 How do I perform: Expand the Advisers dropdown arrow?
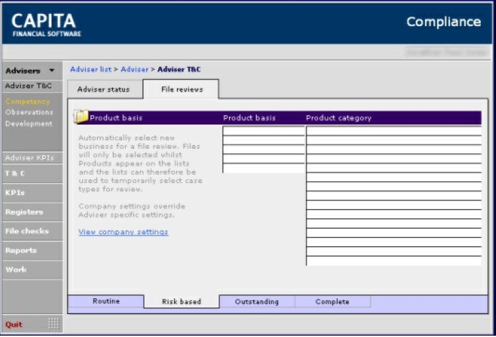(x=52, y=71)
